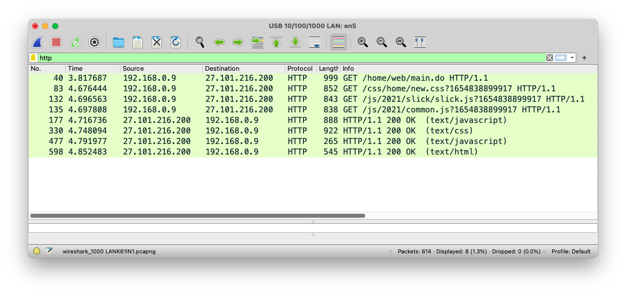The image size is (626, 295).
Task: Select packet 177 at time 4.716736
Action: (313, 120)
